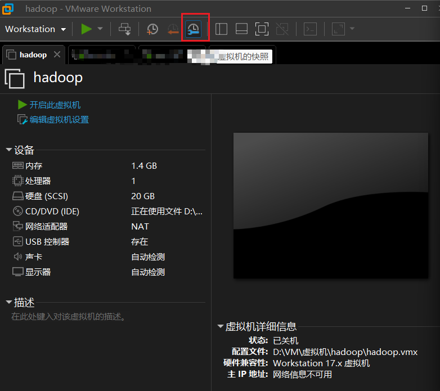Select the 内存 device row
The height and width of the screenshot is (391, 440).
pyautogui.click(x=108, y=166)
